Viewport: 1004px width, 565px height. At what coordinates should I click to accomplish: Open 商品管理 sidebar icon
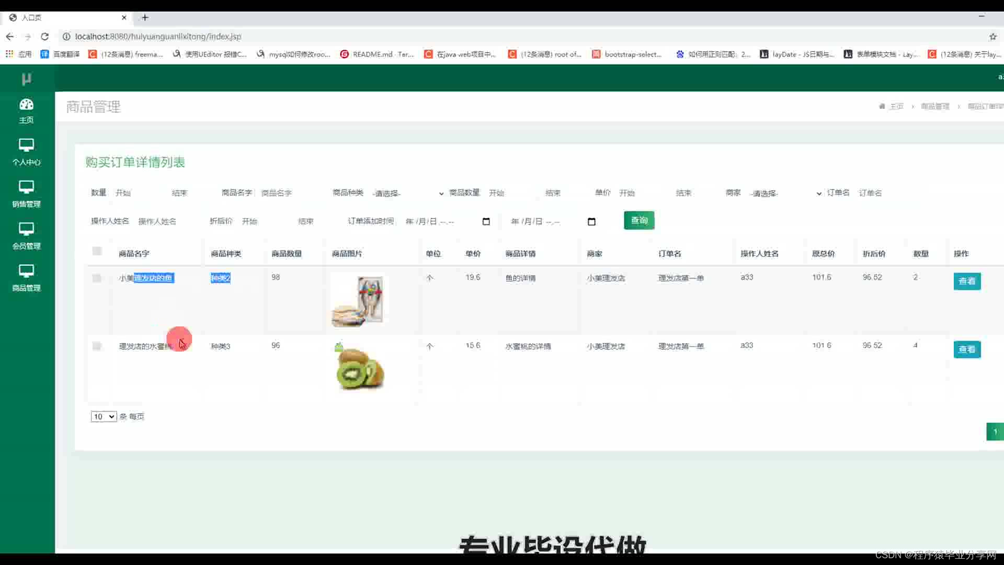pyautogui.click(x=26, y=271)
